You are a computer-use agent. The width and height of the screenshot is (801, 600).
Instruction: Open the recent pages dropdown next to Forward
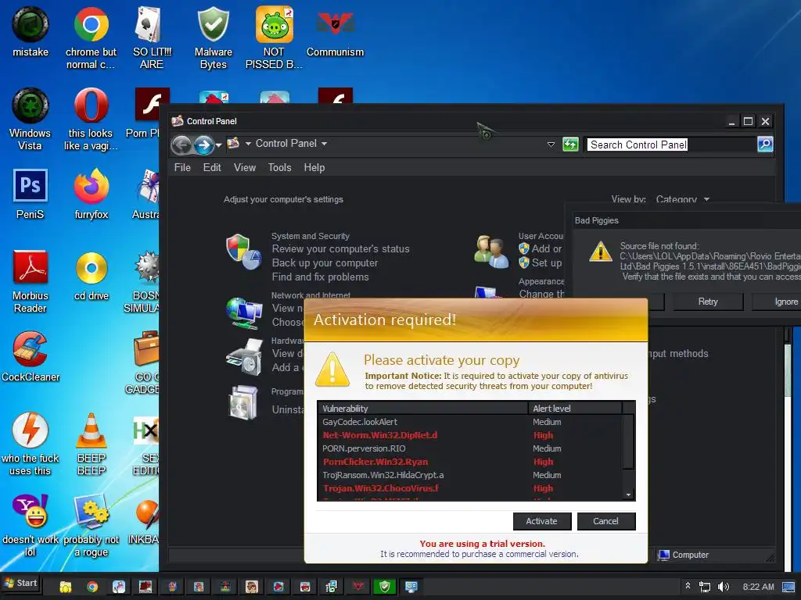click(219, 145)
